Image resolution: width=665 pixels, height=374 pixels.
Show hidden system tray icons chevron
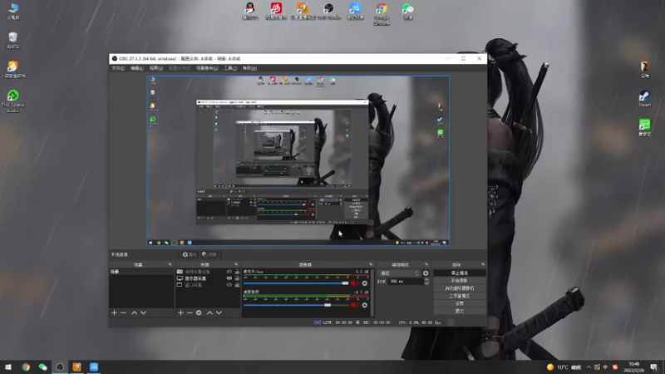click(x=589, y=367)
